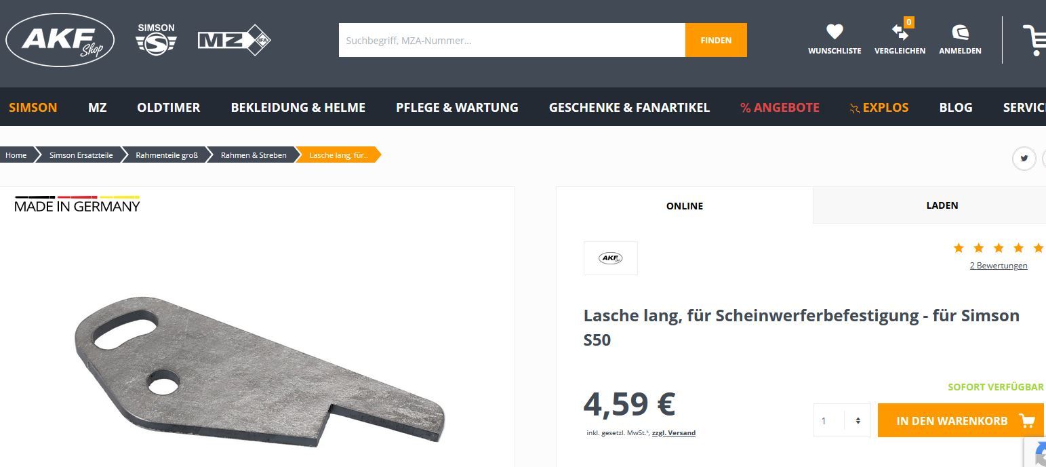Open the MZ brand logo
The height and width of the screenshot is (467, 1046).
[235, 40]
